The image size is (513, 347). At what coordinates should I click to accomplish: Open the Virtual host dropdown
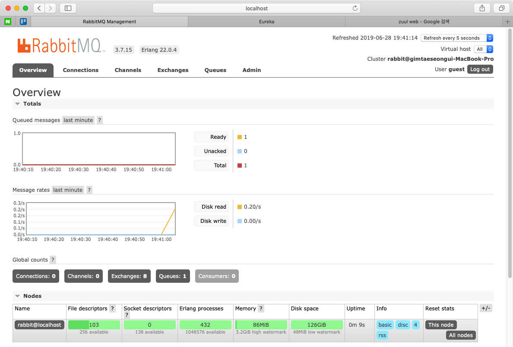[x=483, y=49]
